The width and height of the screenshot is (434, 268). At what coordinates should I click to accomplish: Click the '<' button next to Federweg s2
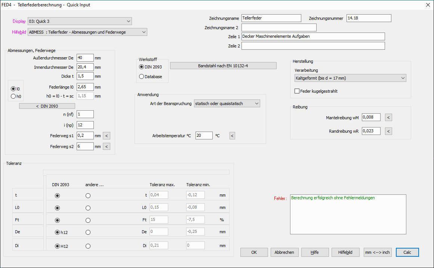click(x=107, y=147)
